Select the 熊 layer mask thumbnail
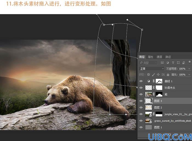 click(159, 94)
